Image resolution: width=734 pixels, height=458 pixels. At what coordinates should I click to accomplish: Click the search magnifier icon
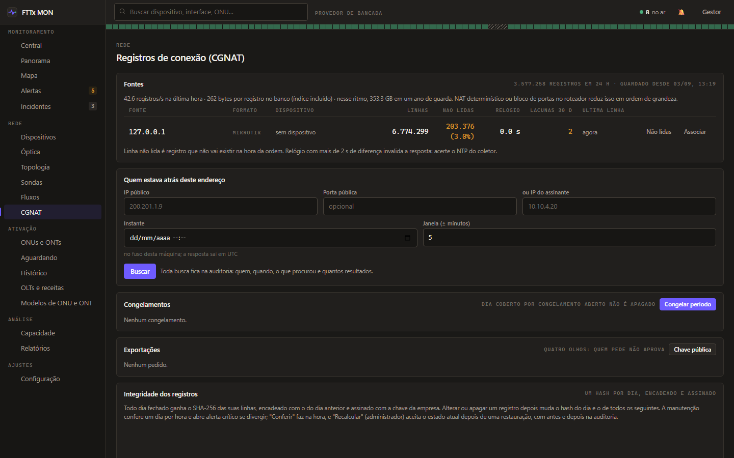coord(122,11)
